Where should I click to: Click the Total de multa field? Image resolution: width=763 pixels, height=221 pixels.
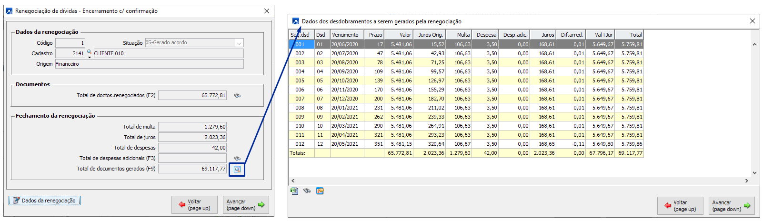click(x=192, y=127)
